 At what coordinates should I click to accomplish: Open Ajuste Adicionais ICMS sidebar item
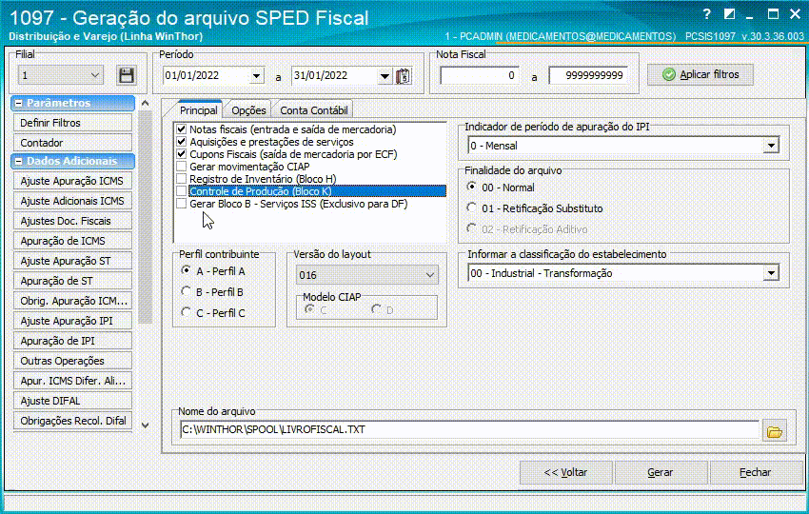pyautogui.click(x=72, y=201)
